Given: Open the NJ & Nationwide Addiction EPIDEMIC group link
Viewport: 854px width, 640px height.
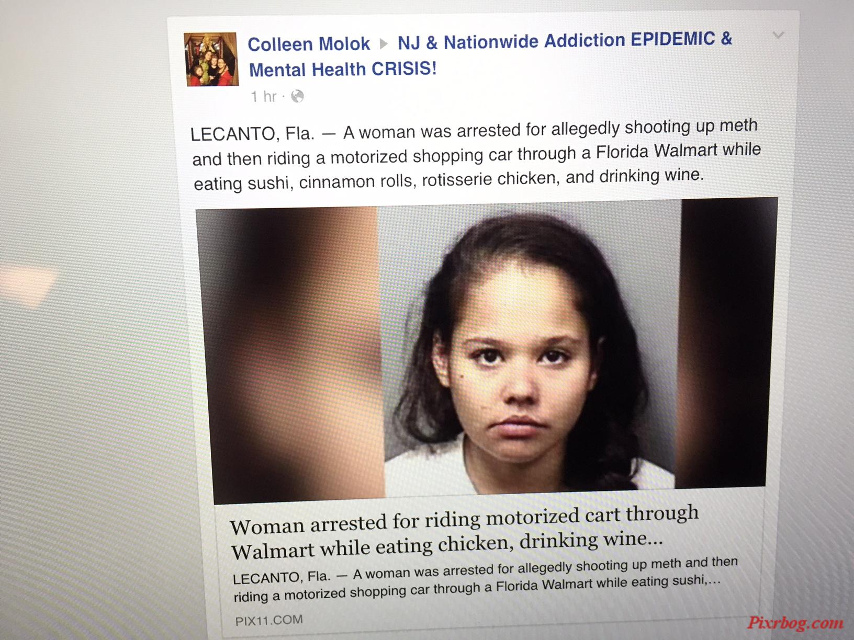Looking at the screenshot, I should click(x=565, y=40).
